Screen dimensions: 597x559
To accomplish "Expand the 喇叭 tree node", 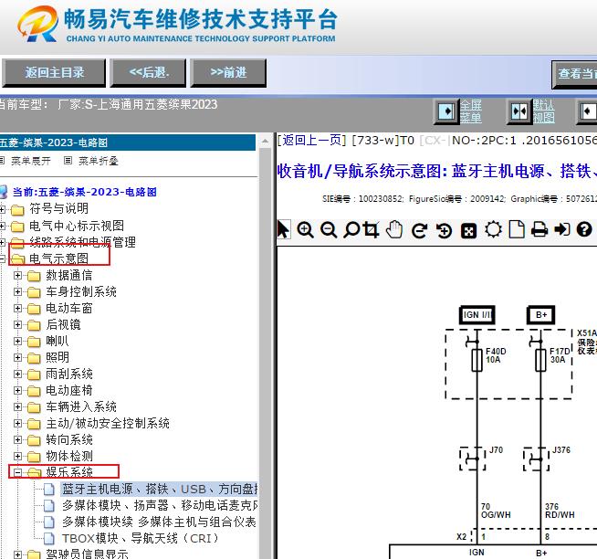I will [17, 341].
